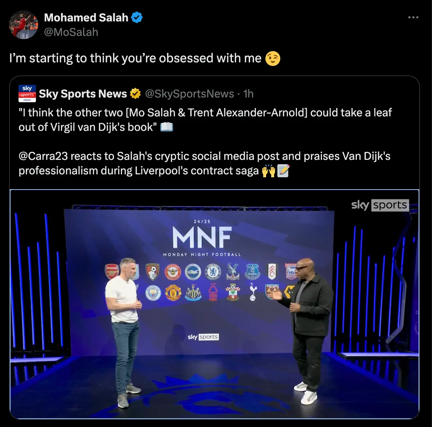The width and height of the screenshot is (432, 427).
Task: Click Sky Sports News gold verification badge
Action: [x=135, y=94]
